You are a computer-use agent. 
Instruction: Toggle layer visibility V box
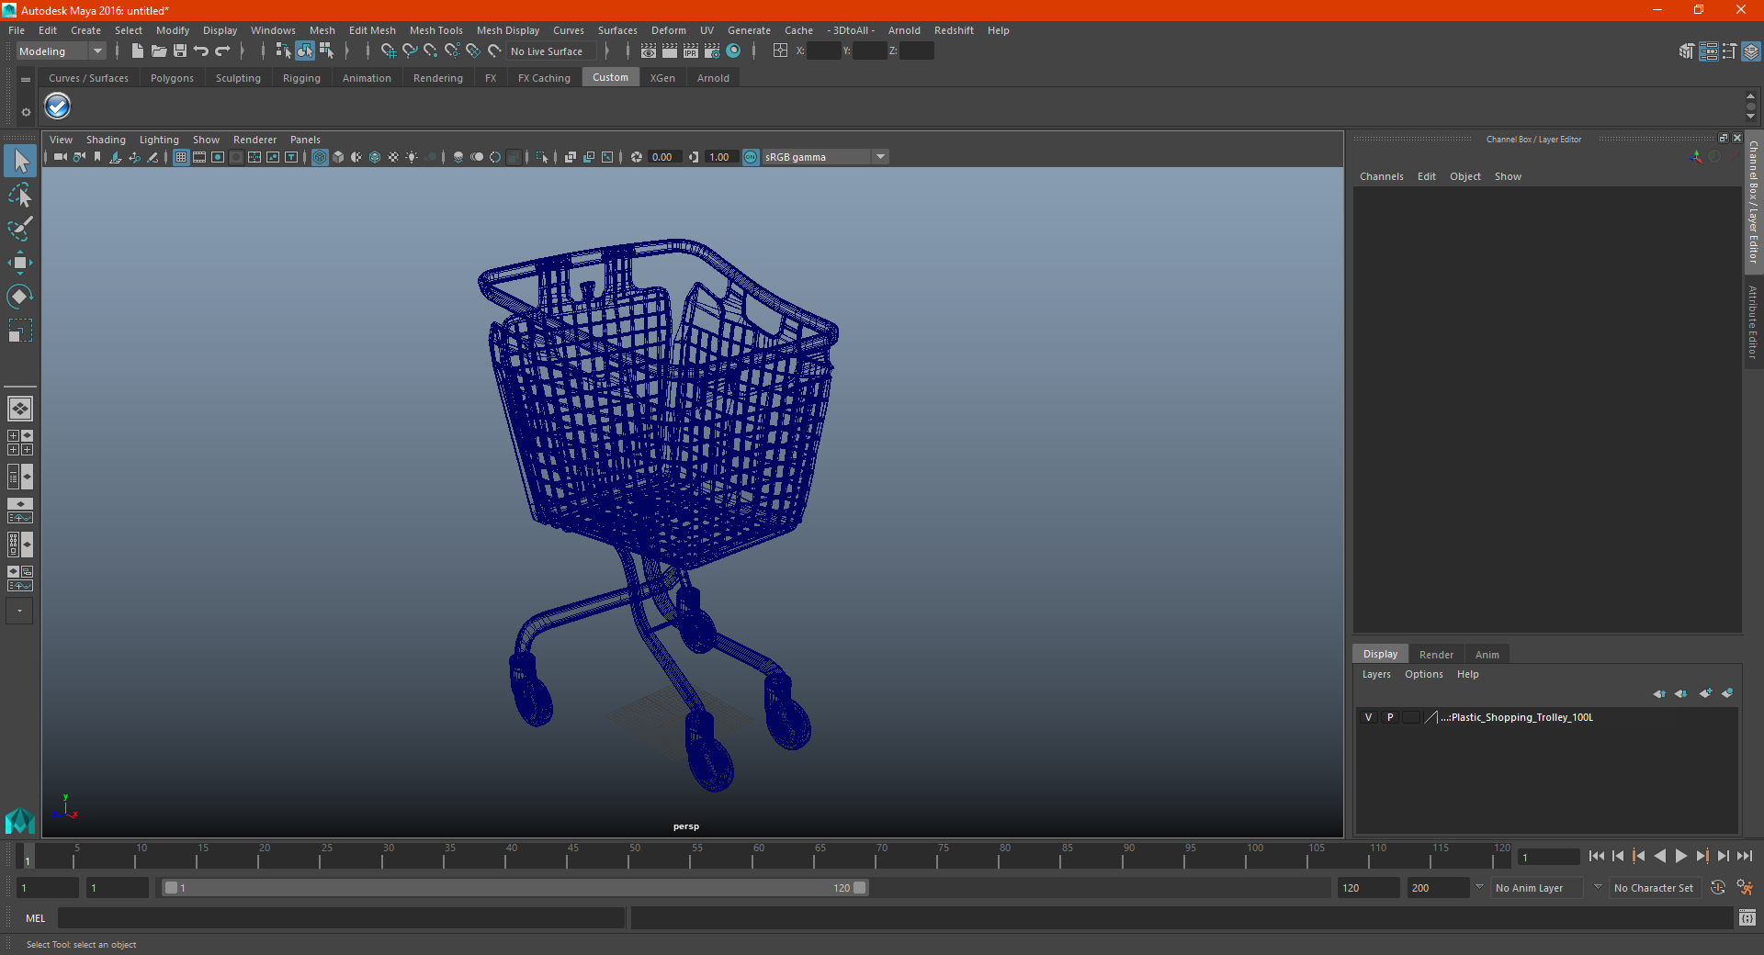1369,717
